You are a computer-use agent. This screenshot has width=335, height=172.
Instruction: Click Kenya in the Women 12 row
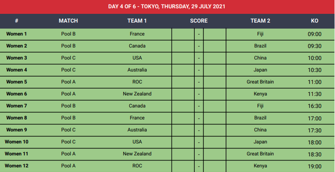pyautogui.click(x=260, y=166)
